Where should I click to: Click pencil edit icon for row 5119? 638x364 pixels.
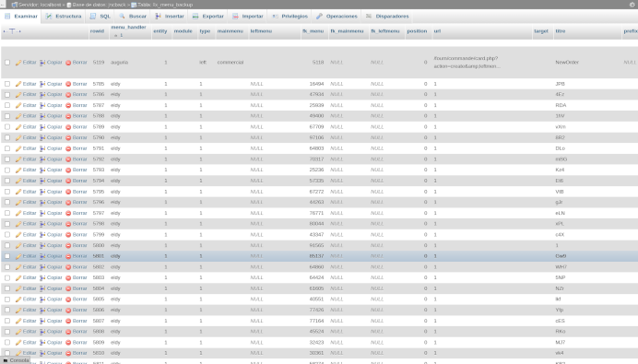(18, 63)
